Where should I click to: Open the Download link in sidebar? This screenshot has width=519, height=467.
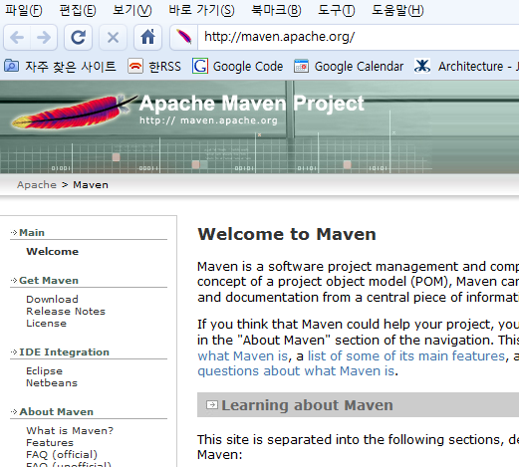click(x=52, y=300)
